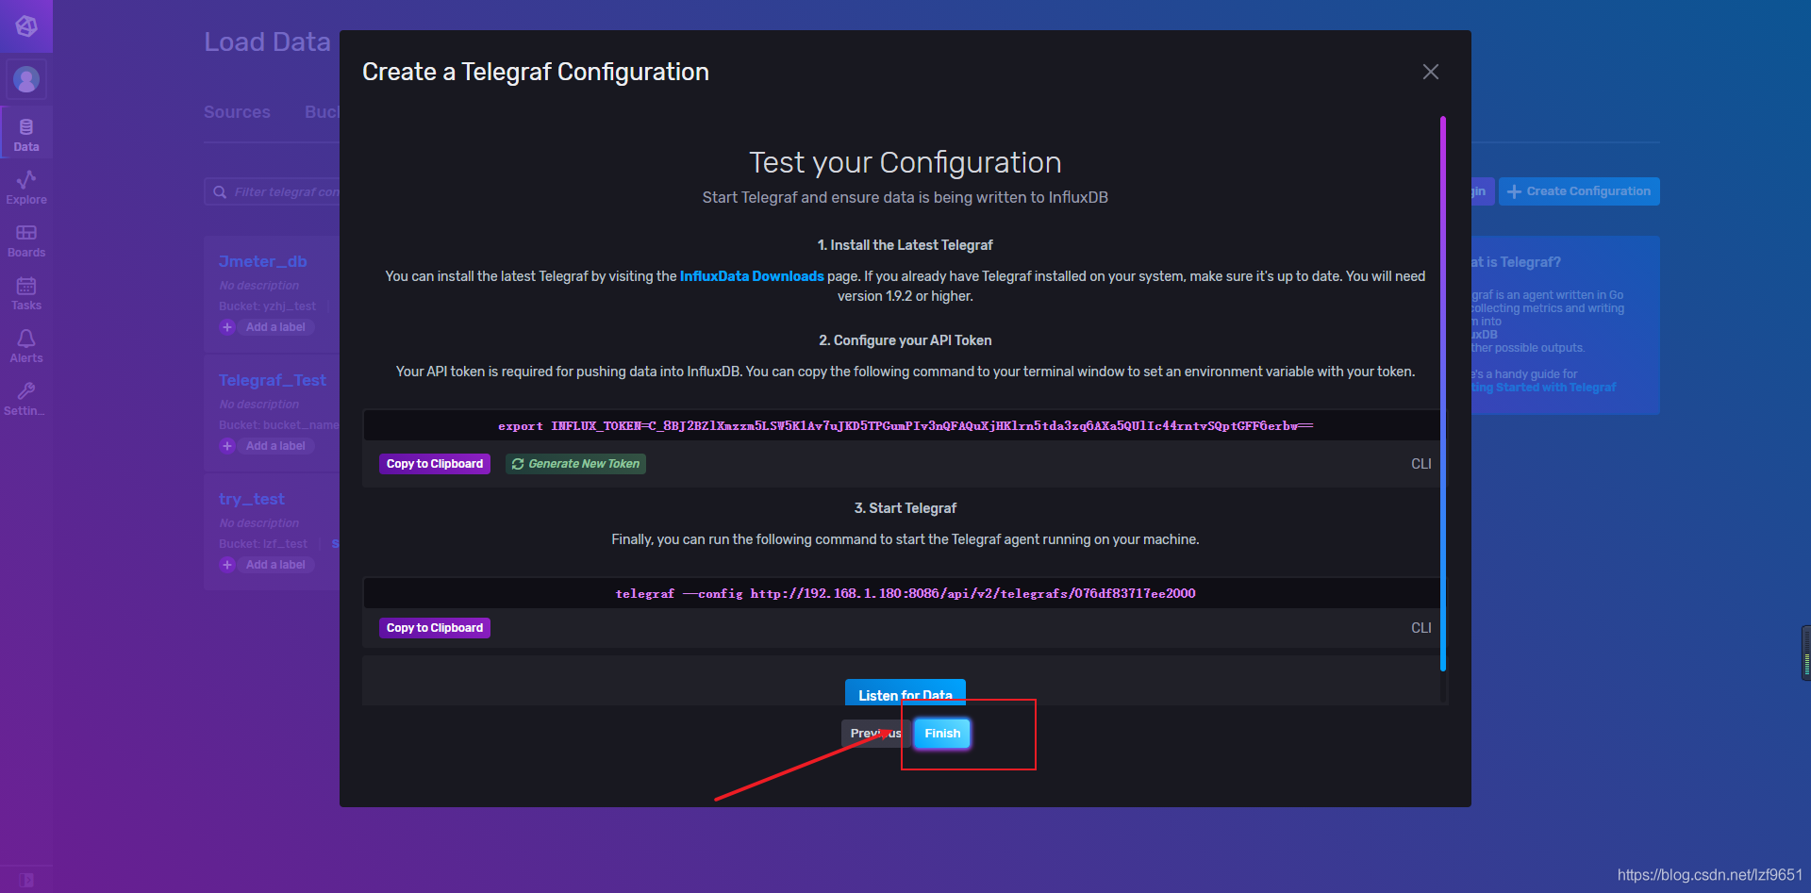Click Finish to complete the configuration

[x=942, y=734]
